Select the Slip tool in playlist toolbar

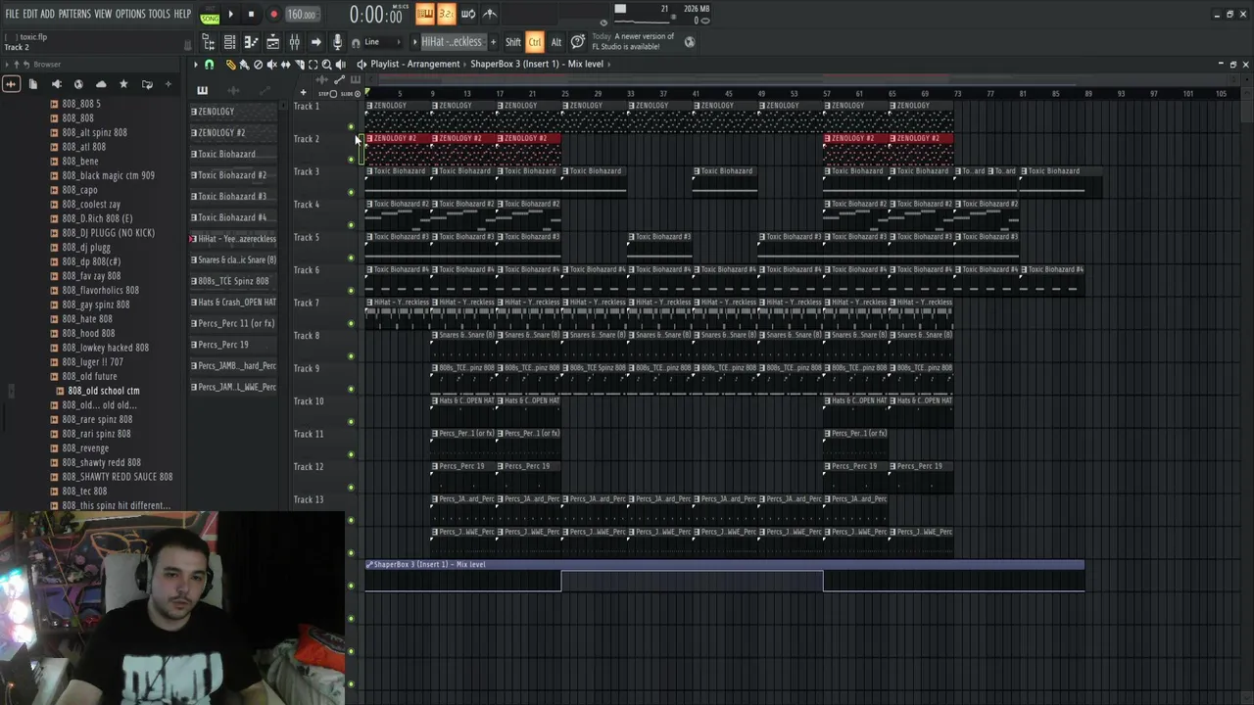(285, 65)
